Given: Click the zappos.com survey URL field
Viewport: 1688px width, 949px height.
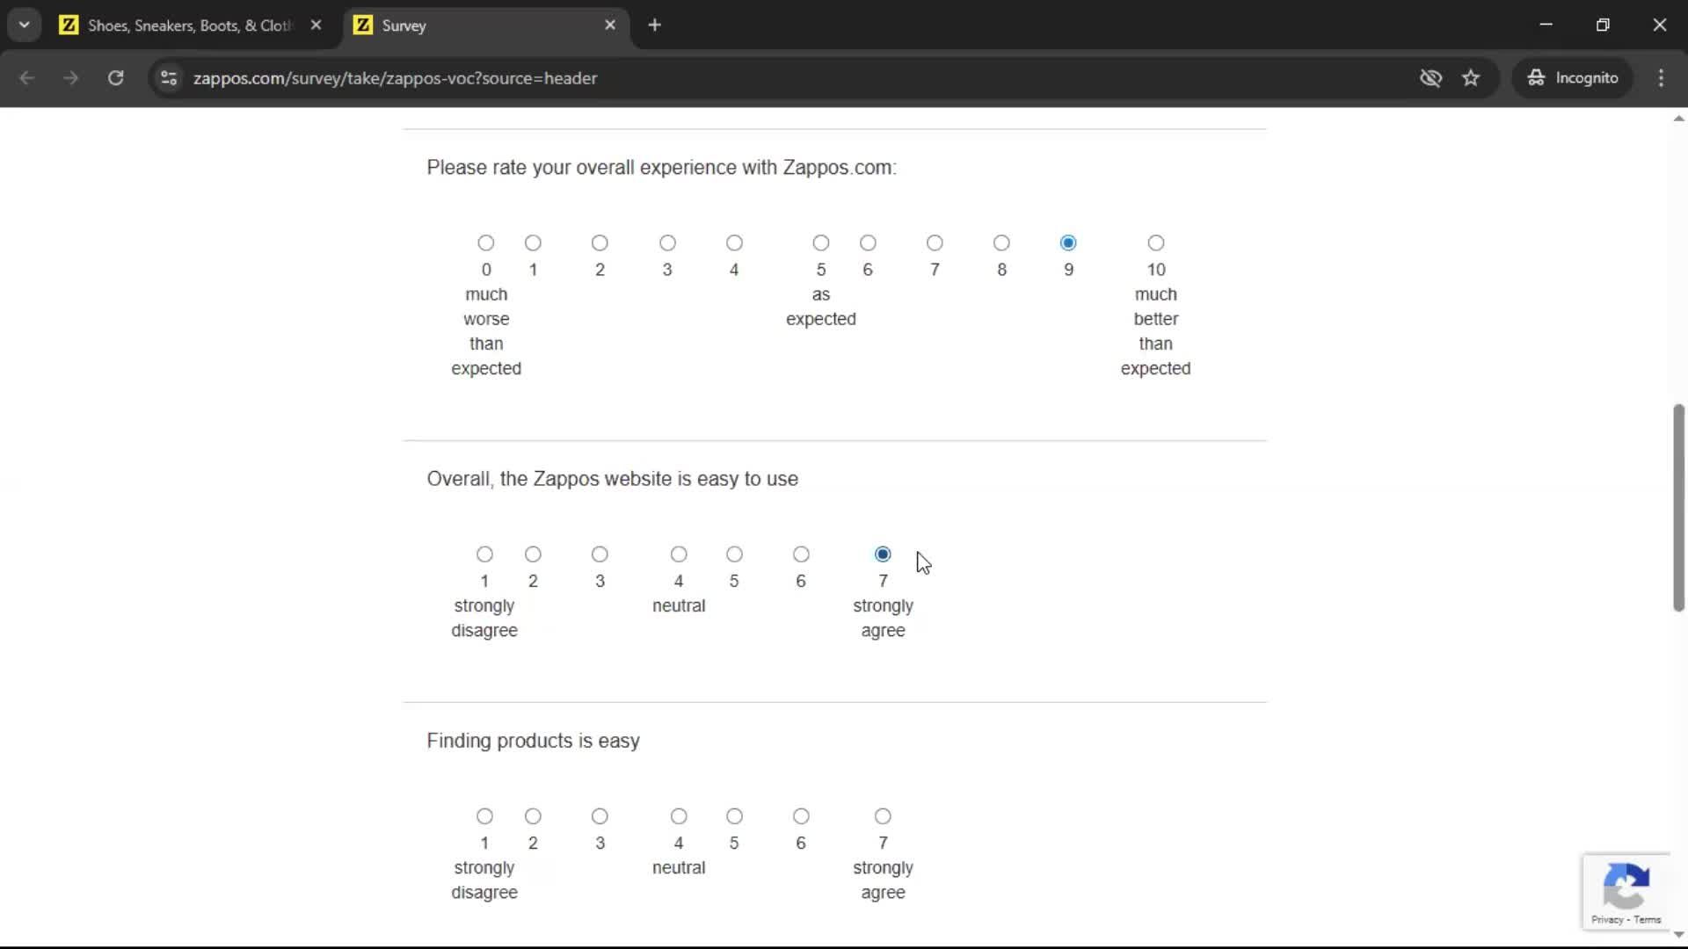Looking at the screenshot, I should click(x=395, y=78).
